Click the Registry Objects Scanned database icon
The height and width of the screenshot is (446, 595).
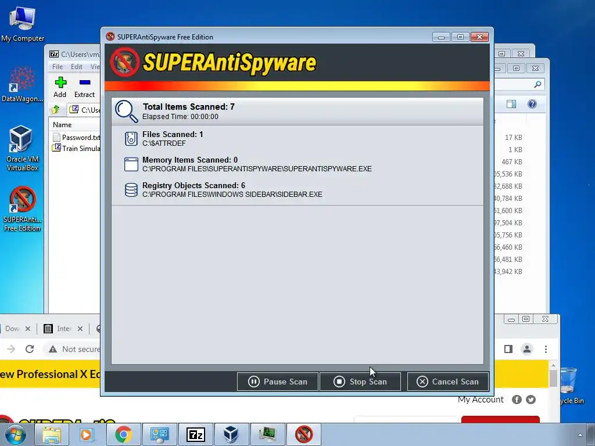coord(131,190)
